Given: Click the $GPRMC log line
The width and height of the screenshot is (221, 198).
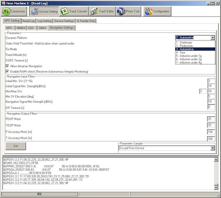Looking at the screenshot, I should pyautogui.click(x=51, y=166).
